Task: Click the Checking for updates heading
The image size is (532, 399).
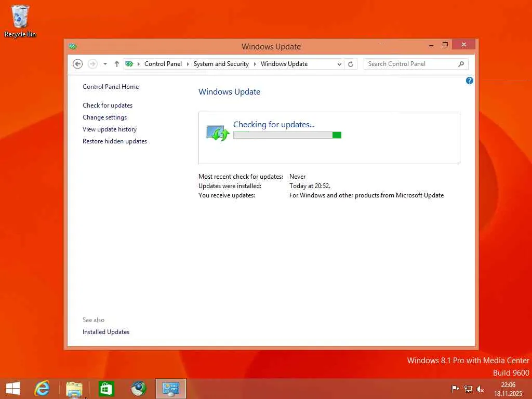Action: (x=274, y=125)
